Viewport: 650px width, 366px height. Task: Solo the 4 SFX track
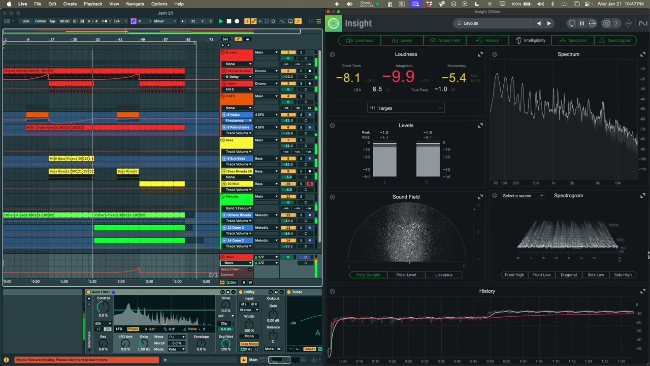point(301,96)
